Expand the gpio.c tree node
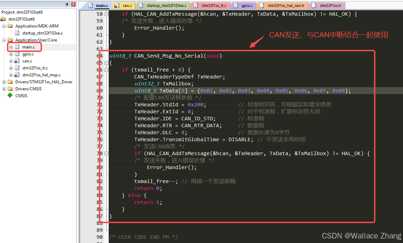 tap(11, 54)
